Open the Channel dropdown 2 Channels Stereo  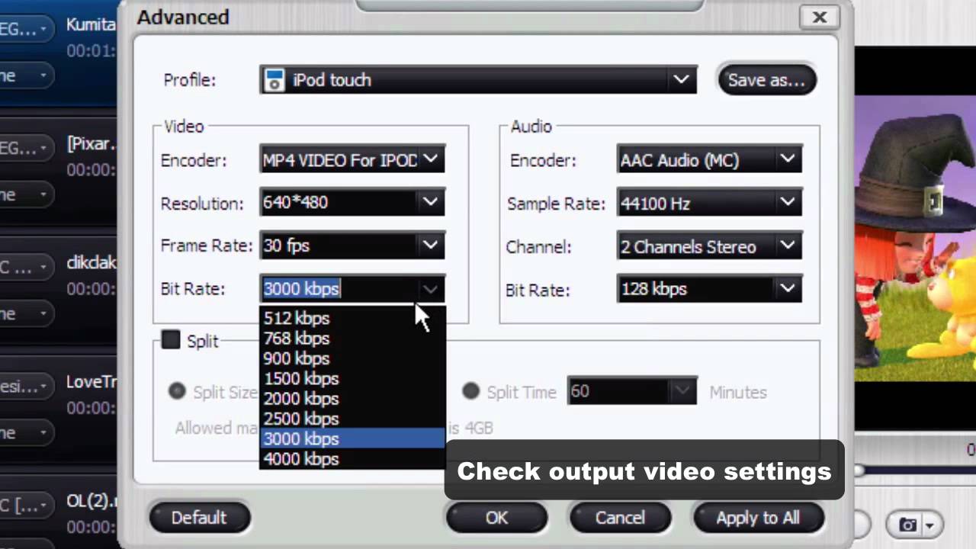coord(709,246)
